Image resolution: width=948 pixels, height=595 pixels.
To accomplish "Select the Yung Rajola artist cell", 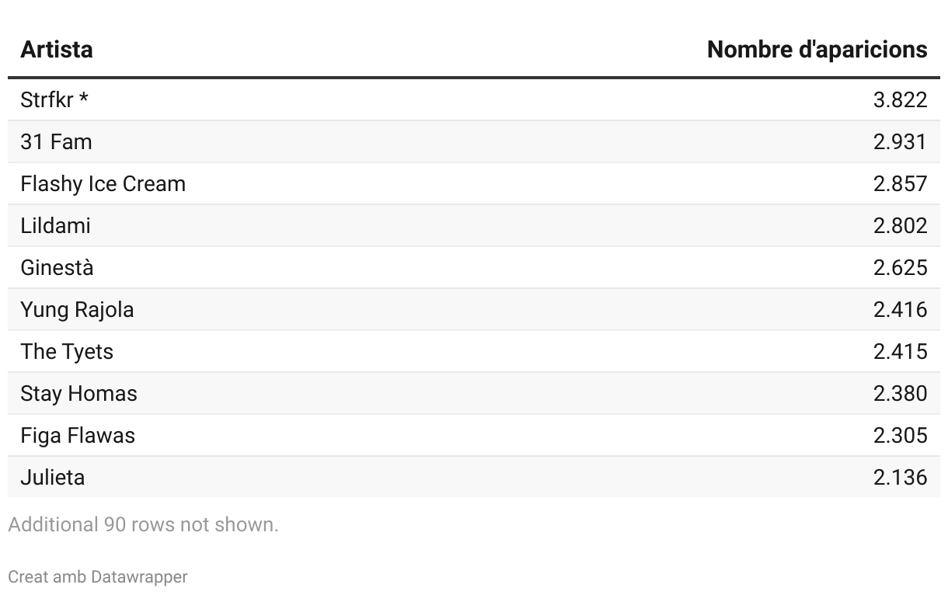I will tap(77, 310).
